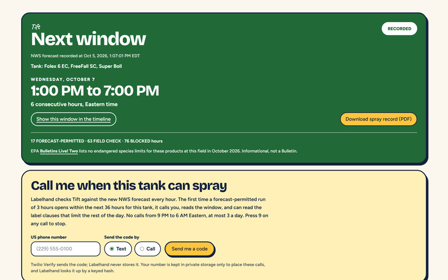Show this window in the timeline
Viewport: 448px width, 280px height.
point(73,119)
